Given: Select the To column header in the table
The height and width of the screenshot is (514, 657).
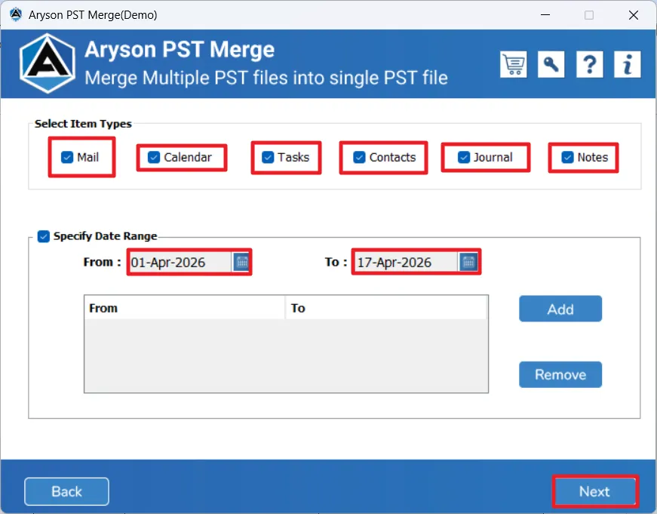Looking at the screenshot, I should [386, 308].
